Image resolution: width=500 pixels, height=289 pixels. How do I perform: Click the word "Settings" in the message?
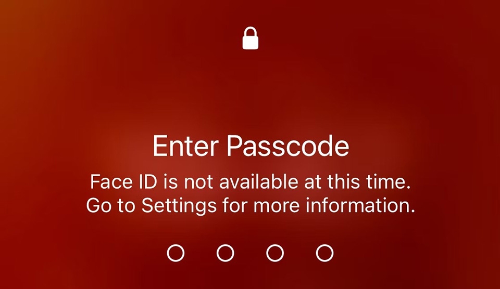tap(179, 206)
